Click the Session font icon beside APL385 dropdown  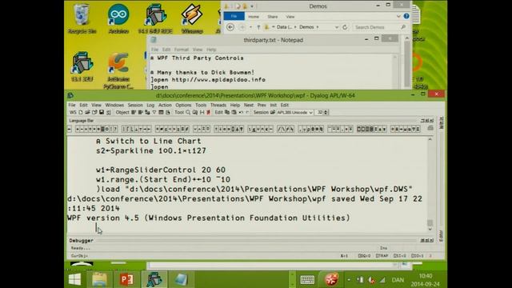click(x=273, y=112)
